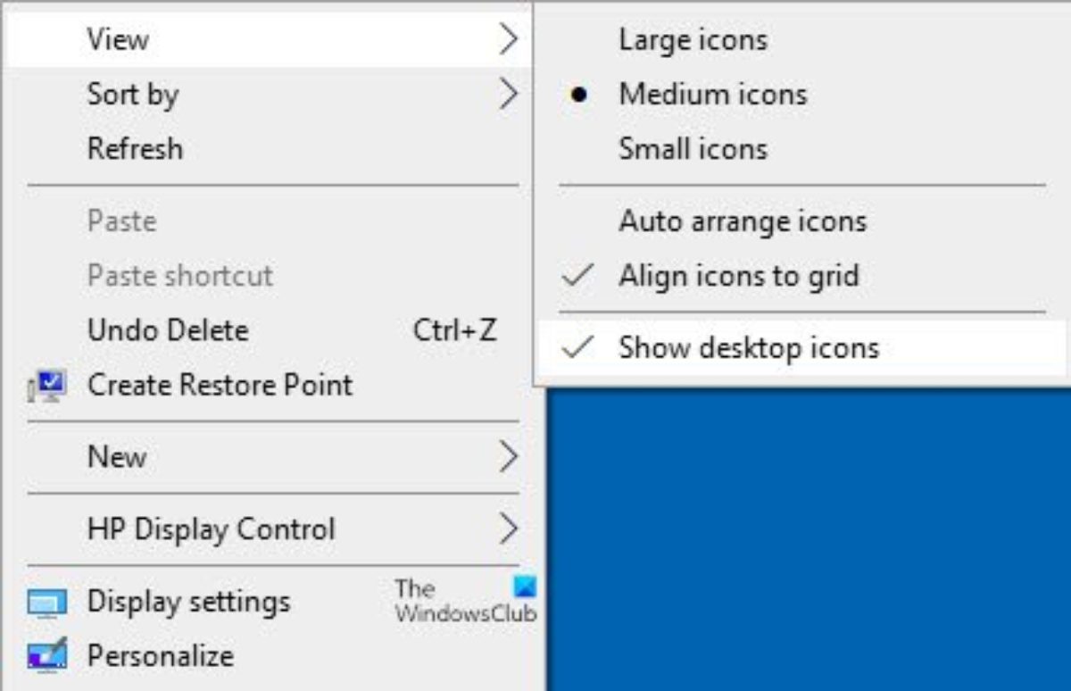Click the Personalize icon
This screenshot has width=1071, height=691.
point(46,656)
